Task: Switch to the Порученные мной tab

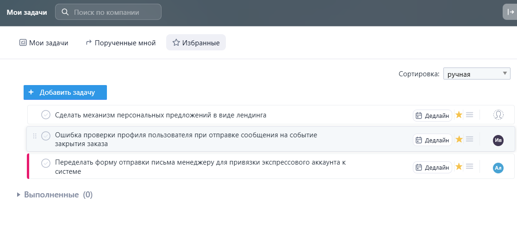Action: point(120,43)
